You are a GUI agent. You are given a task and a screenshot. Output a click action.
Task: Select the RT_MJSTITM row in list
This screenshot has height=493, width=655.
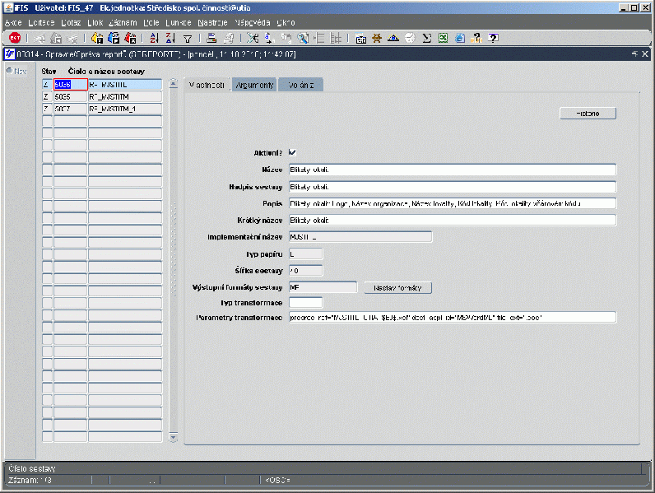click(125, 96)
